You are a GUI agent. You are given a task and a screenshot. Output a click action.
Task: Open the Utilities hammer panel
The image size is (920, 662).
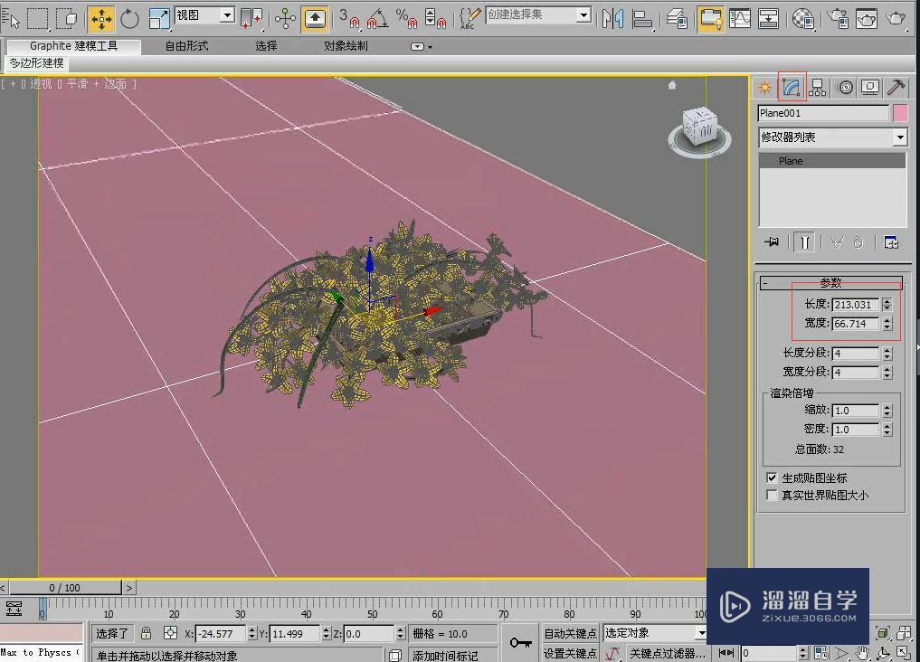coord(896,88)
